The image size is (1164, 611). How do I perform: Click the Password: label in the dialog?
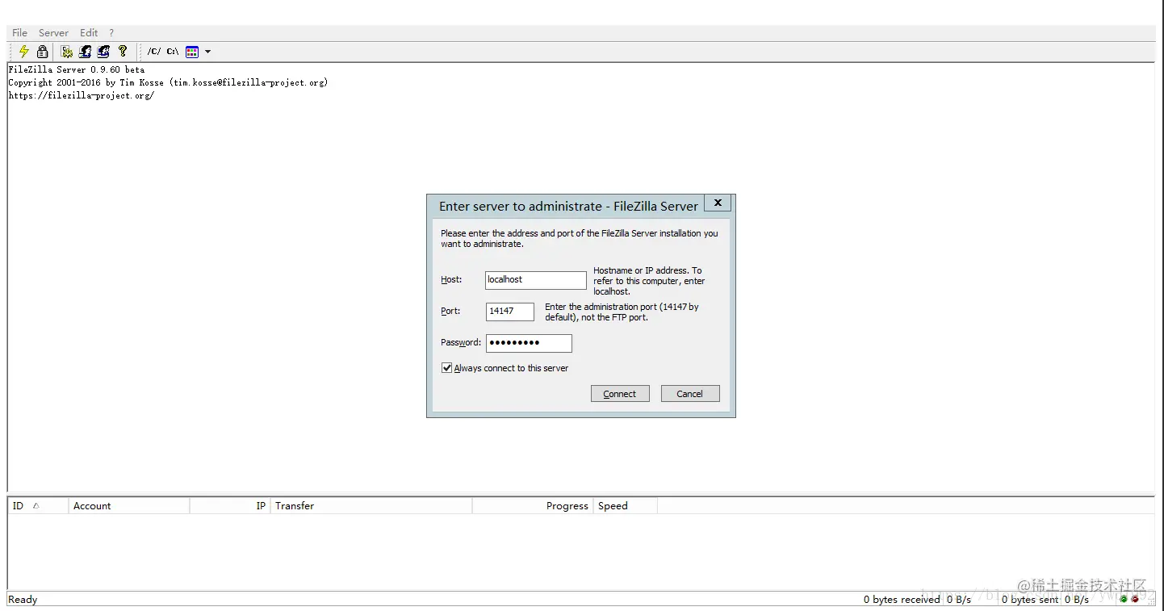pos(461,343)
